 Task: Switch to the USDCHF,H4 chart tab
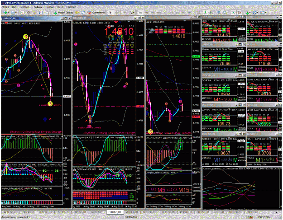point(45,212)
